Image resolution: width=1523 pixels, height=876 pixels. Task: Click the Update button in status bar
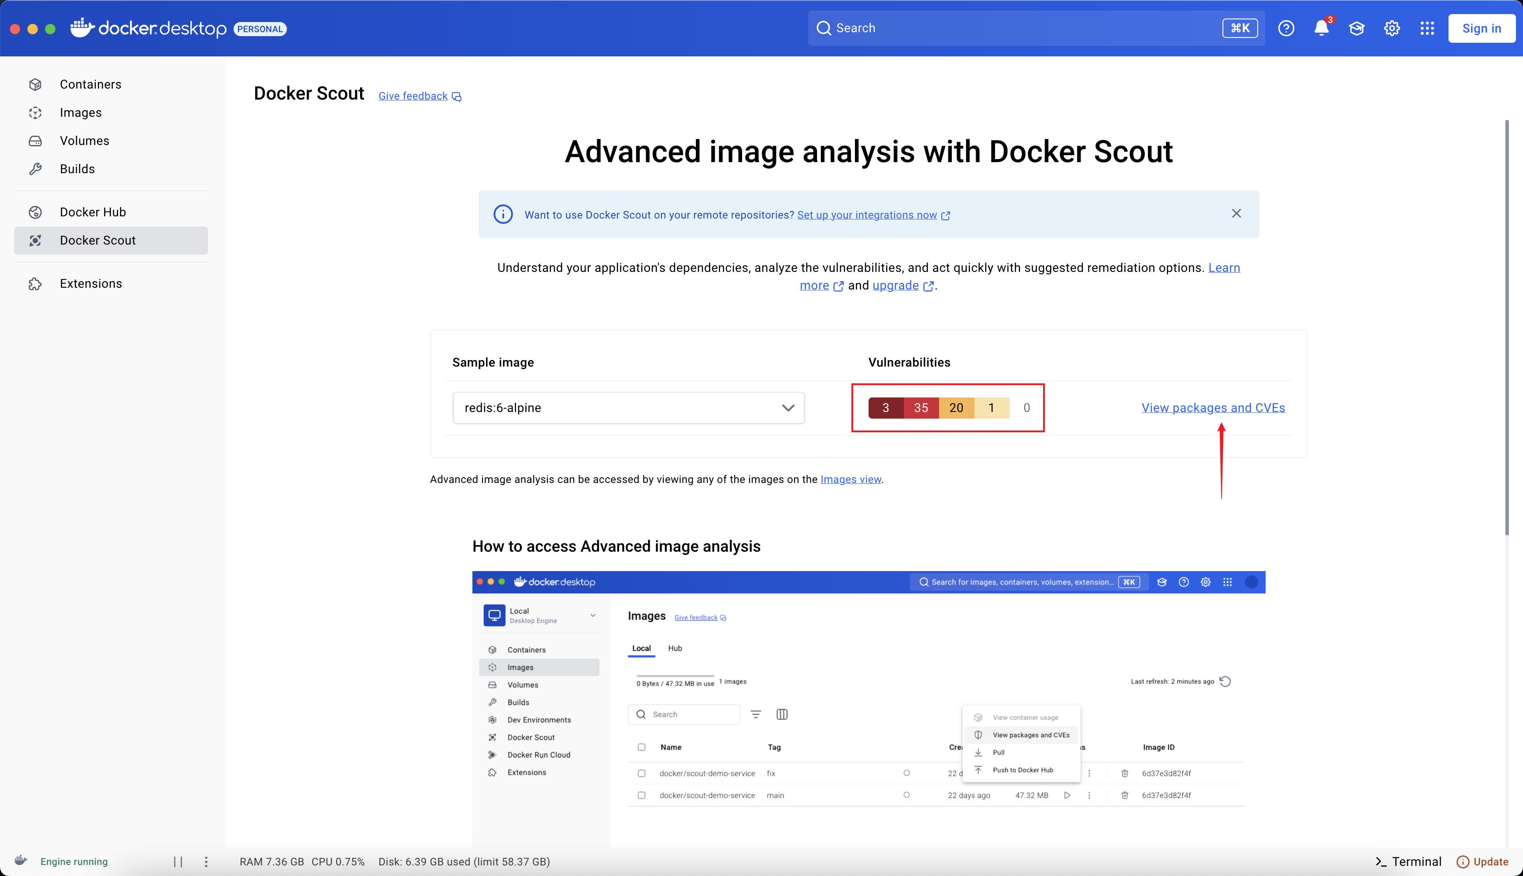pyautogui.click(x=1483, y=861)
